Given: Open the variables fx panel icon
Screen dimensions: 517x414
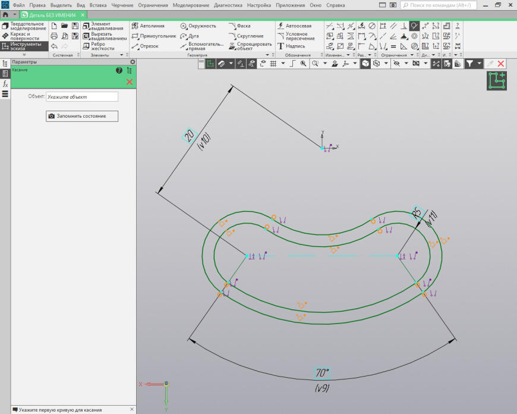Looking at the screenshot, I should pos(5,84).
